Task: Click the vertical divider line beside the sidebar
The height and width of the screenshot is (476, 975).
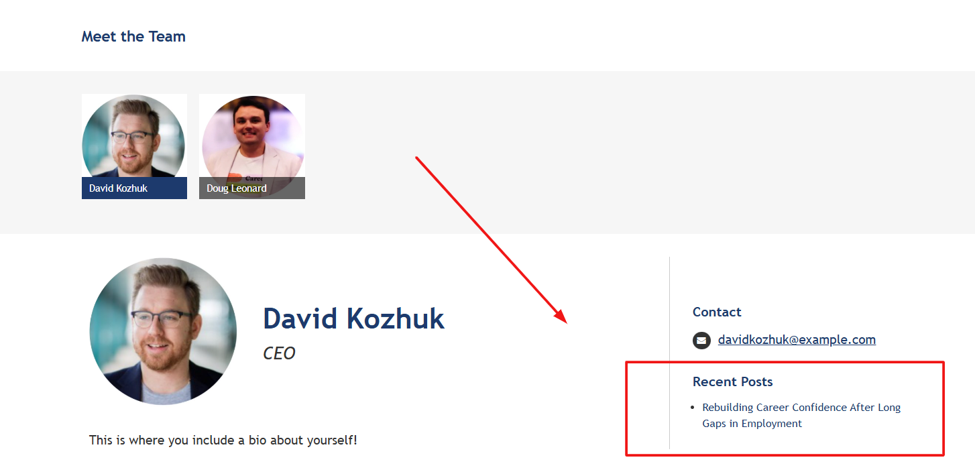Action: [669, 353]
